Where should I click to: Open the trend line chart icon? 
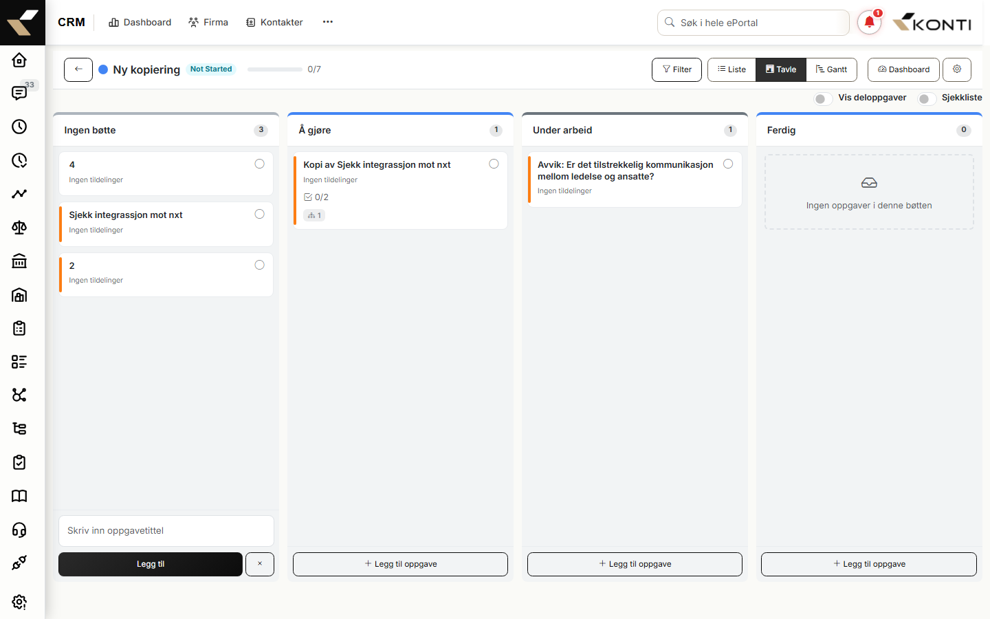coord(19,194)
